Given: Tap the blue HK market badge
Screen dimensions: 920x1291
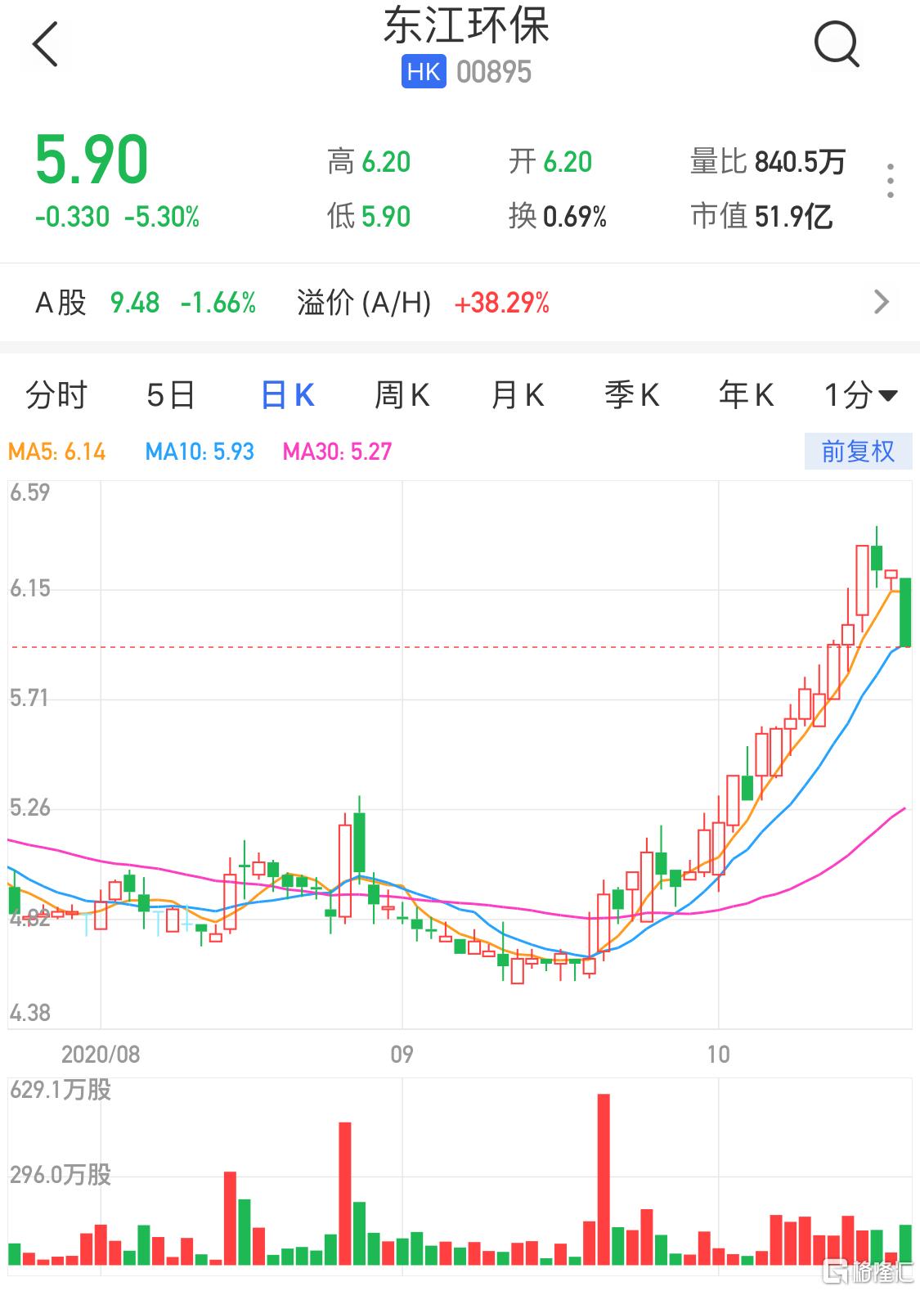Looking at the screenshot, I should 423,72.
